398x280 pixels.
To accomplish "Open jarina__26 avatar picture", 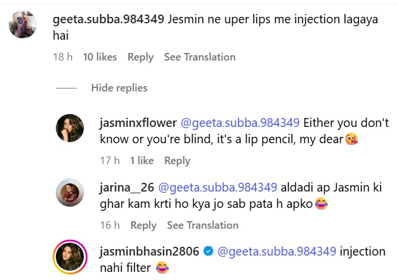I will tap(70, 192).
